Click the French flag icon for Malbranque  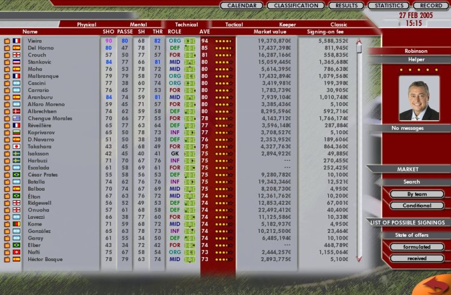tap(16, 77)
